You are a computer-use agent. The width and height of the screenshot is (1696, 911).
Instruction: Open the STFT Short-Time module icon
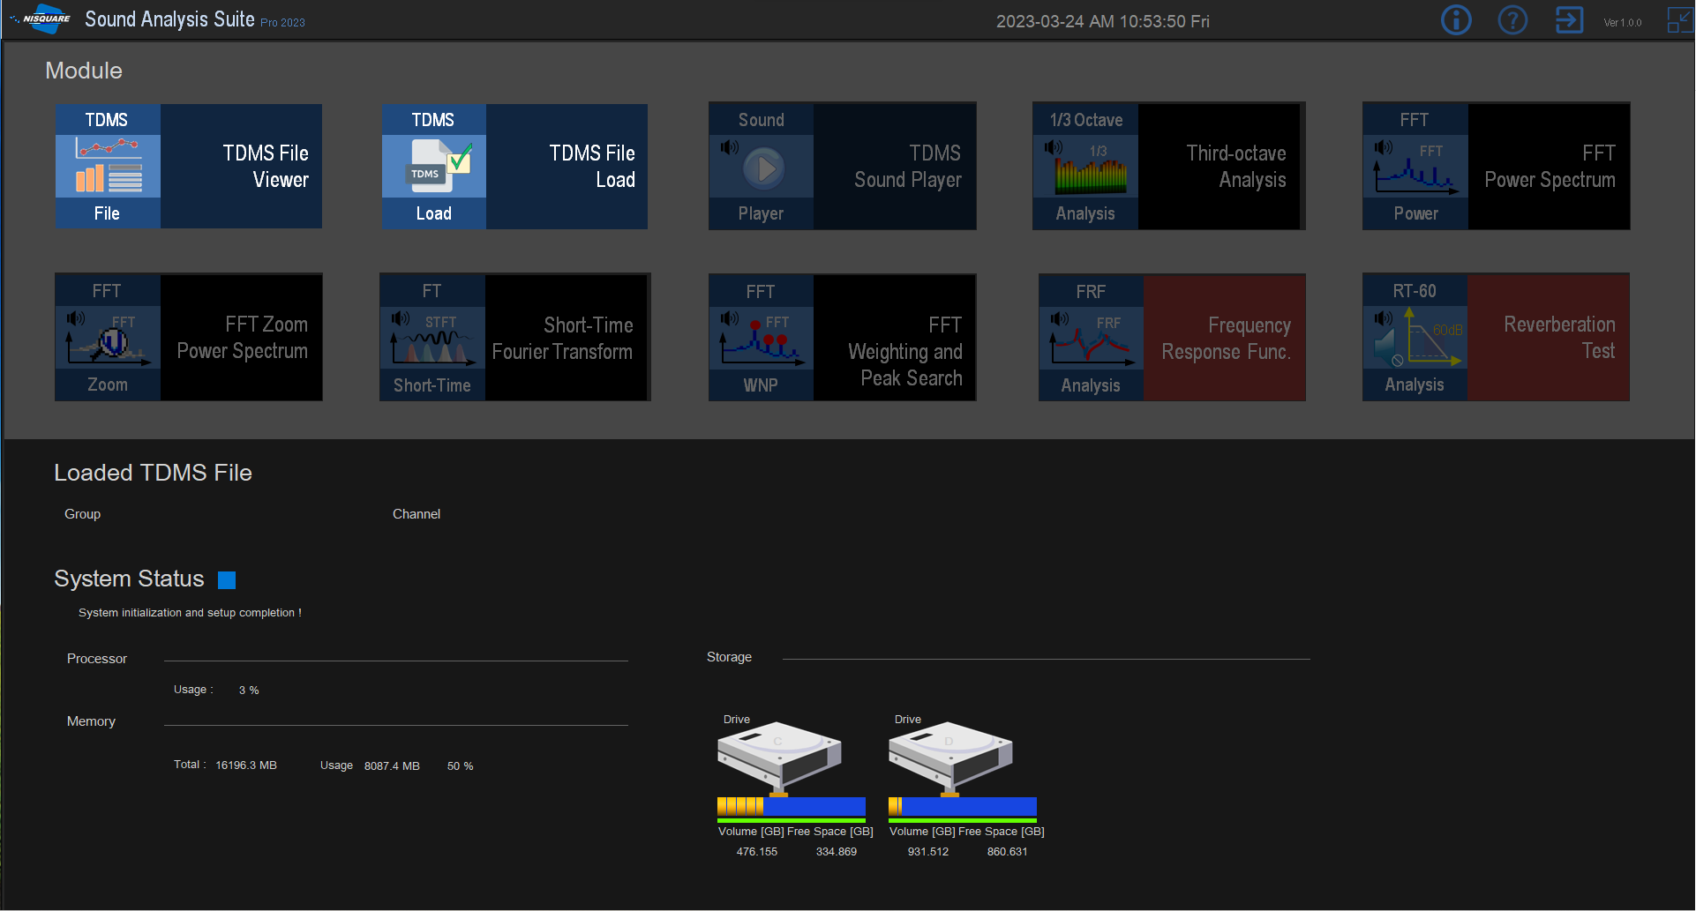click(x=432, y=338)
